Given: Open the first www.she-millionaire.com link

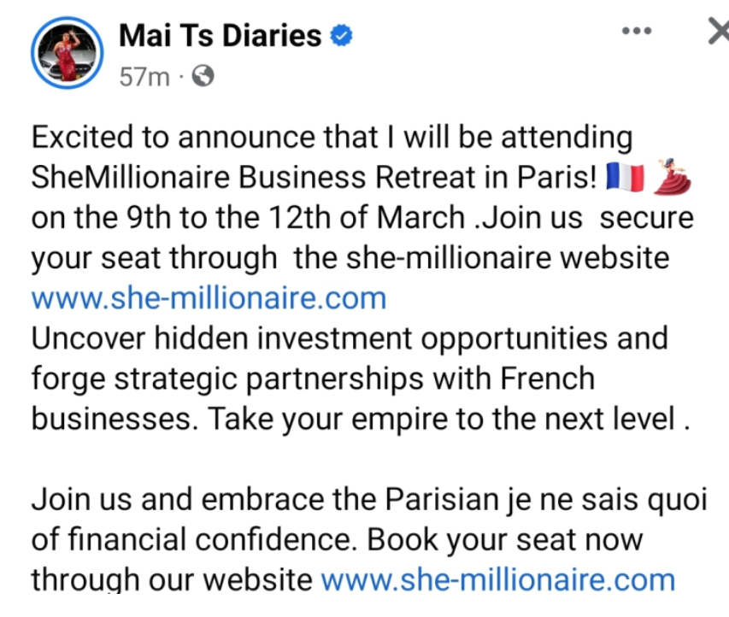Looking at the screenshot, I should (209, 298).
